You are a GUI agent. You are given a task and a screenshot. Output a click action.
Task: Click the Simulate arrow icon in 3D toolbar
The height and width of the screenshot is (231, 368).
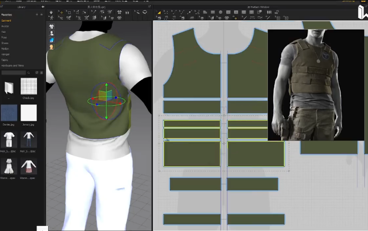click(x=51, y=12)
